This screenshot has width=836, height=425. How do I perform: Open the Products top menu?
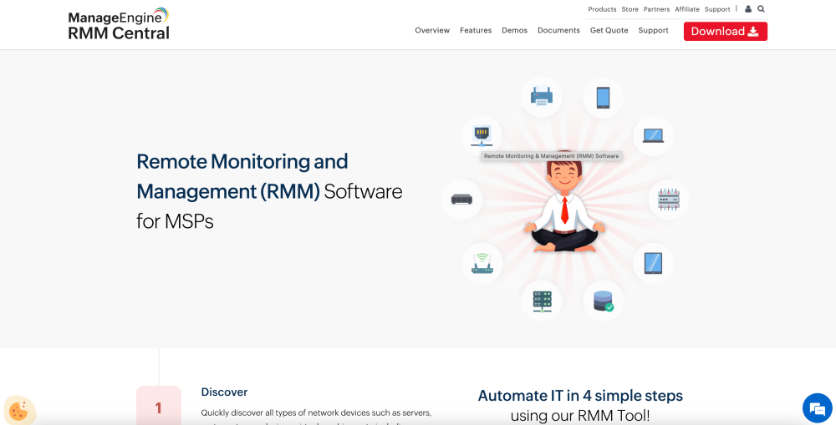coord(602,9)
